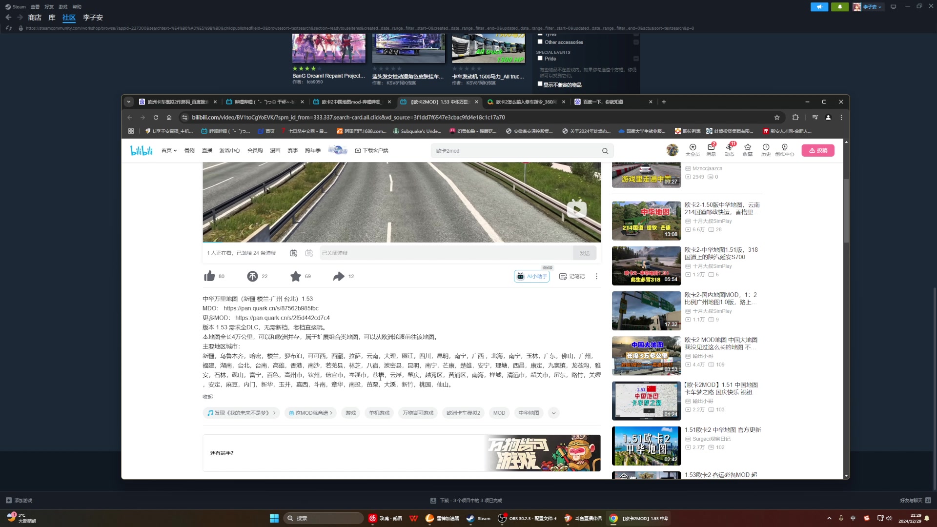Open Chrome profile icon
The width and height of the screenshot is (937, 527).
[x=828, y=117]
